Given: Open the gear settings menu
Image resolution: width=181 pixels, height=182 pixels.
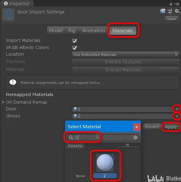Looking at the screenshot, I should click(x=177, y=11).
